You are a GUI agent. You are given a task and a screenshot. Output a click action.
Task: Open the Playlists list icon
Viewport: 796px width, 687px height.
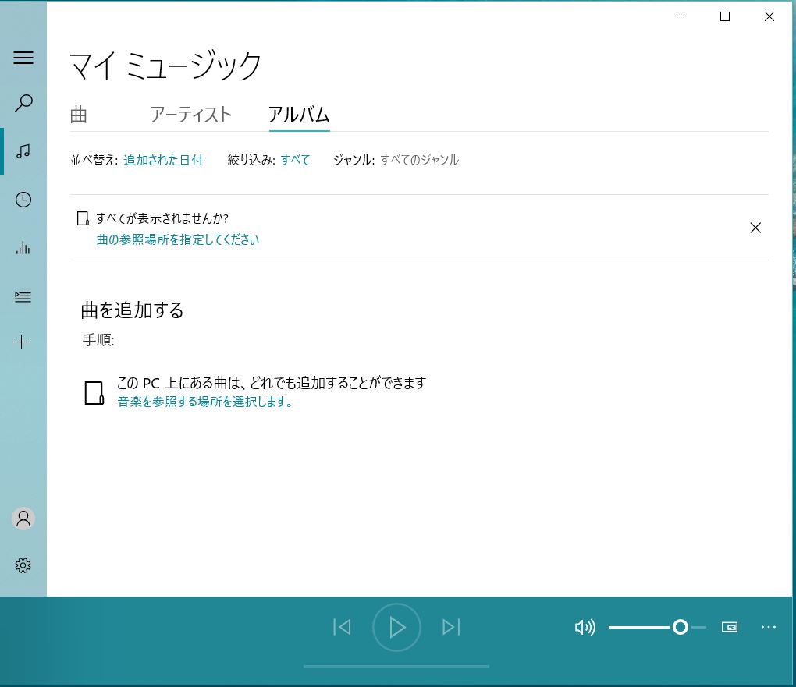23,296
